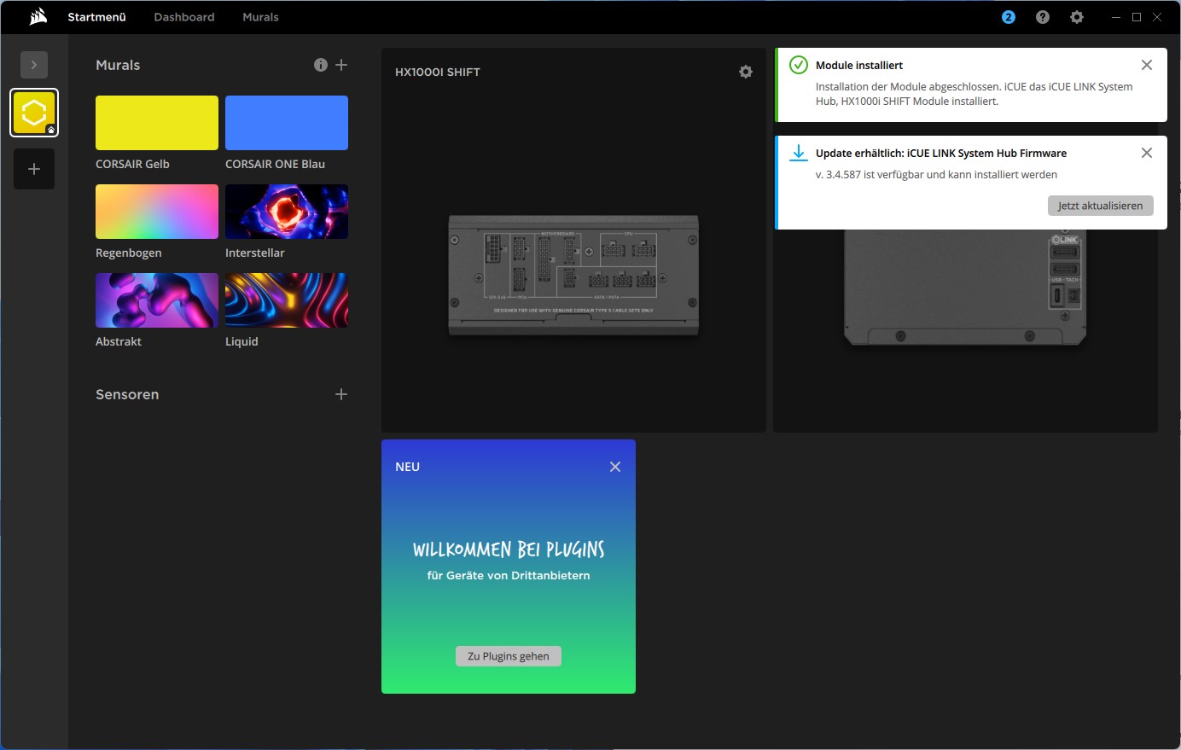Choose the Interstellar mural thumbnail
This screenshot has height=750, width=1181.
(287, 212)
